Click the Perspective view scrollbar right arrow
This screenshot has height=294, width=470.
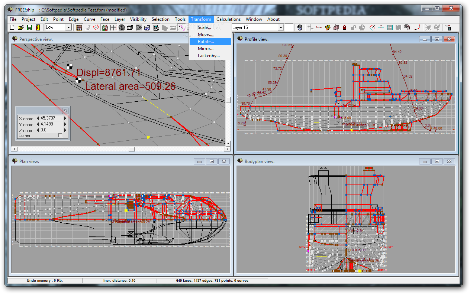228,149
